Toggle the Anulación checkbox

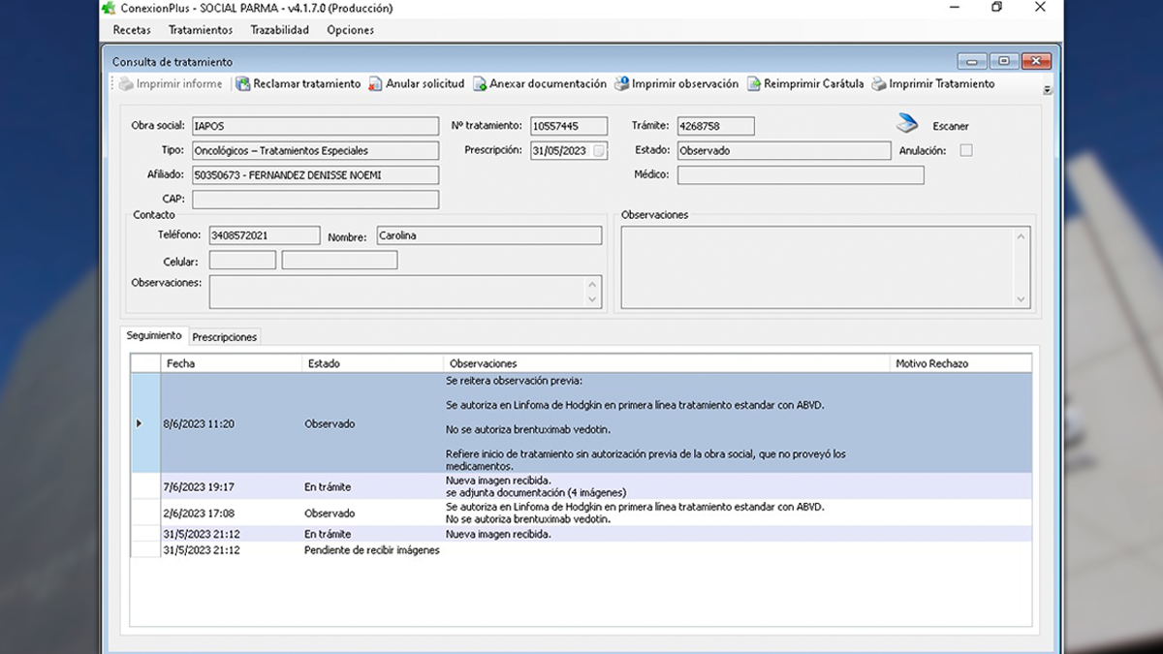pos(965,150)
